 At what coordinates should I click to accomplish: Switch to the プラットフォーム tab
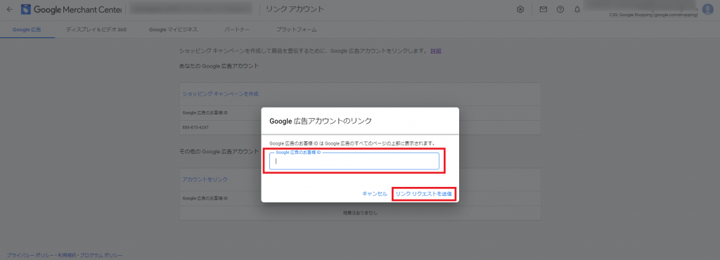click(296, 30)
